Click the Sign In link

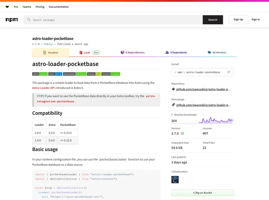256,20
